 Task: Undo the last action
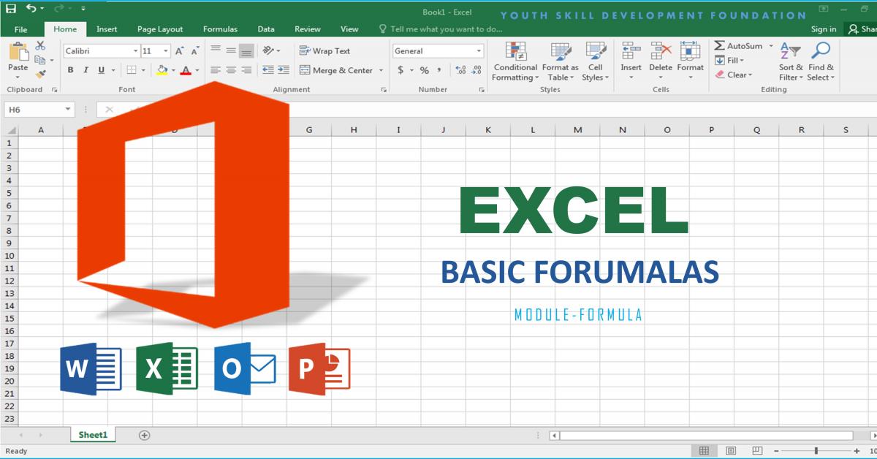point(31,9)
